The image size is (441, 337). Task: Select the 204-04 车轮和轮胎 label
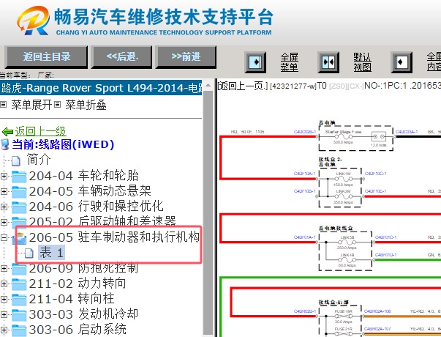click(x=84, y=176)
